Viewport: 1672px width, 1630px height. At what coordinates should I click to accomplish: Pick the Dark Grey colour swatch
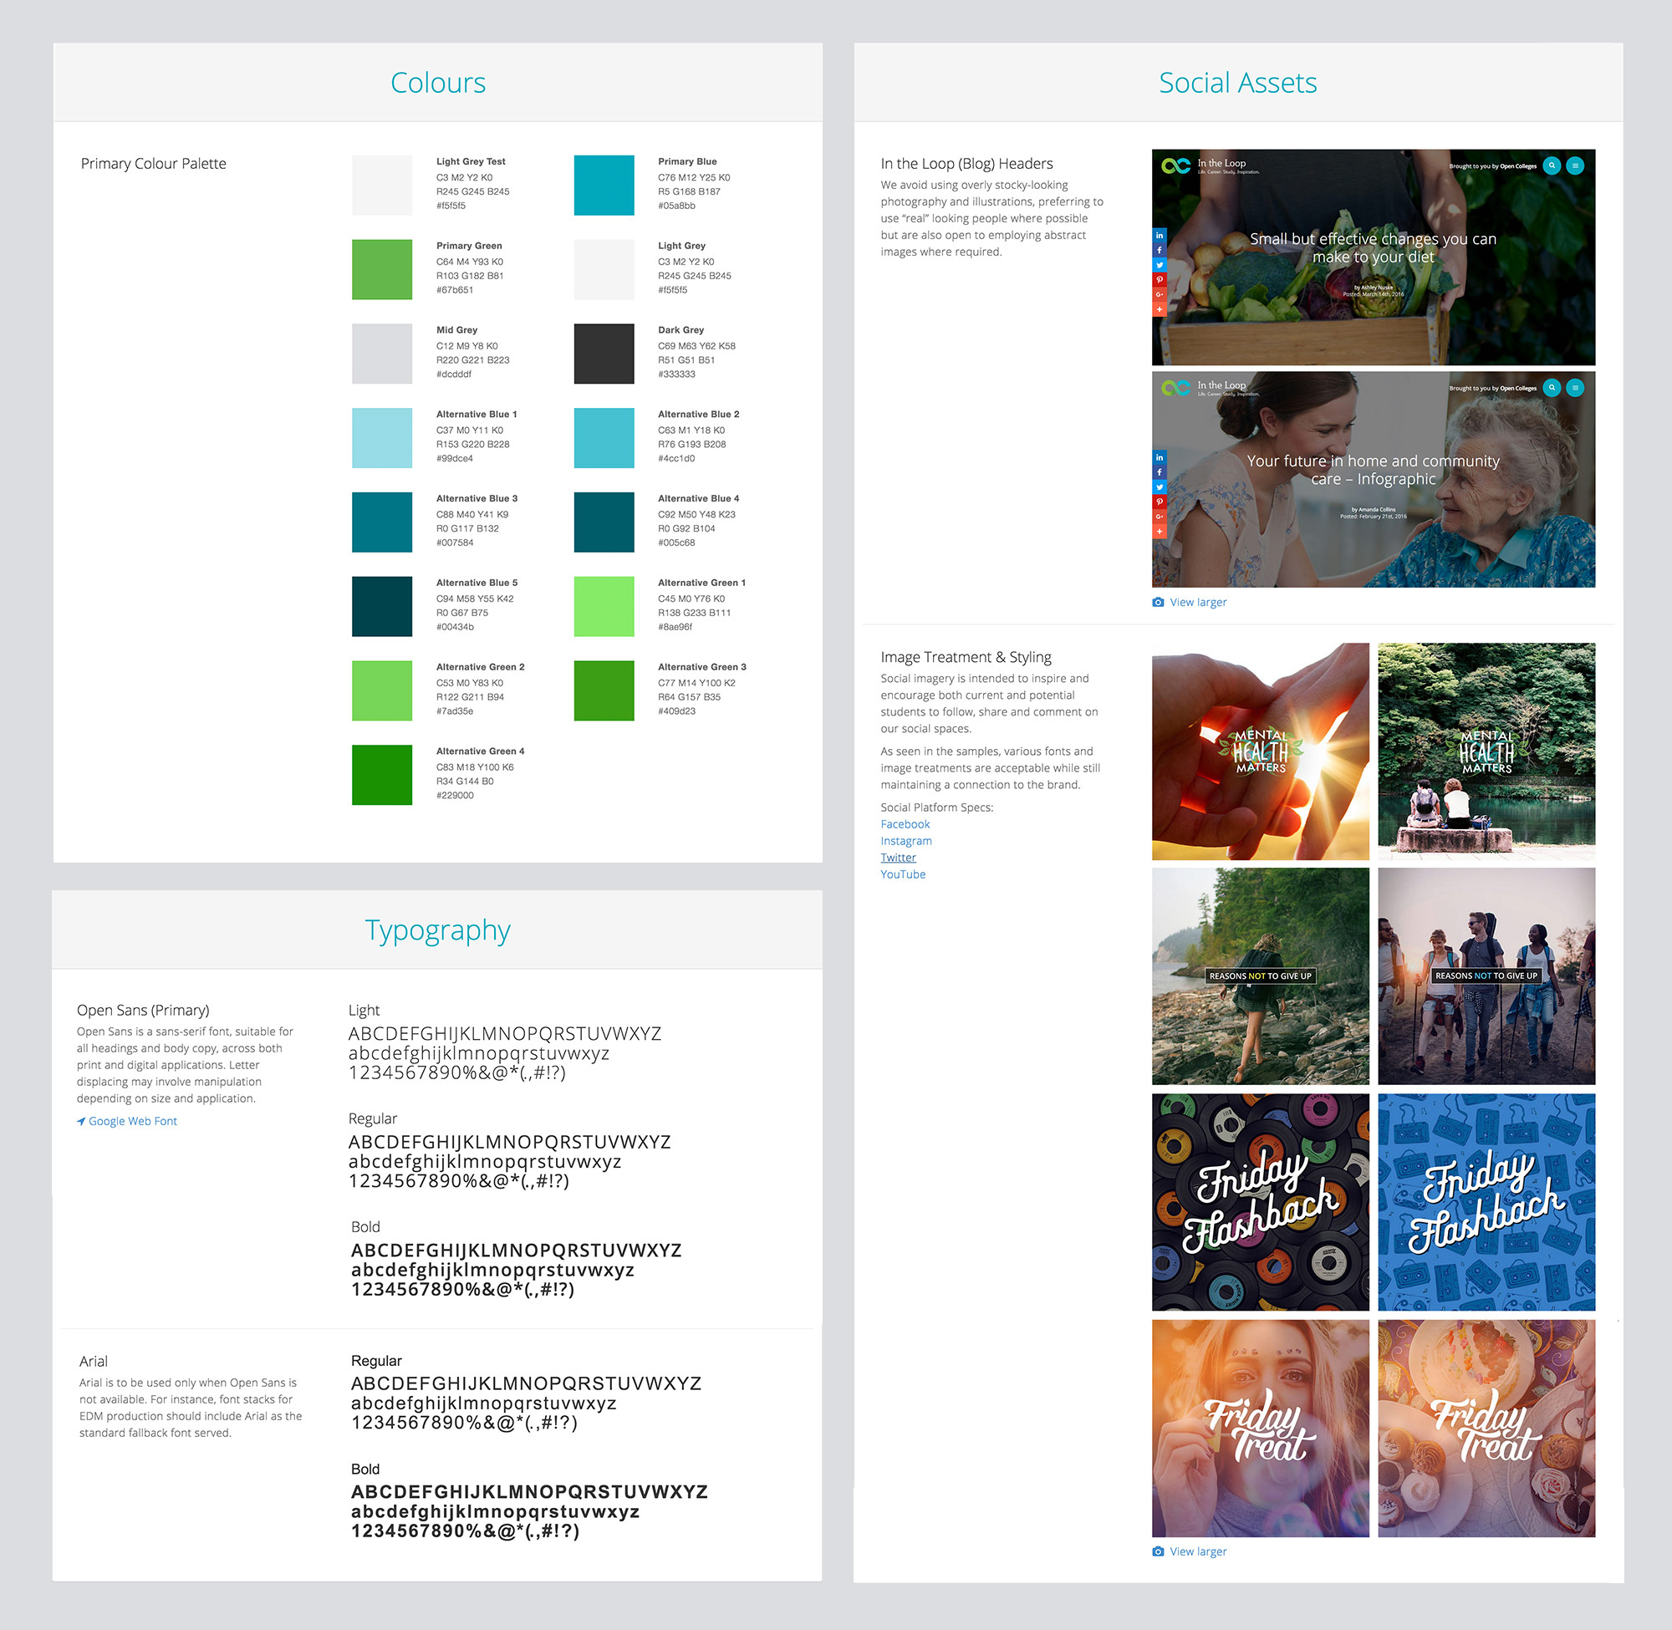(604, 354)
